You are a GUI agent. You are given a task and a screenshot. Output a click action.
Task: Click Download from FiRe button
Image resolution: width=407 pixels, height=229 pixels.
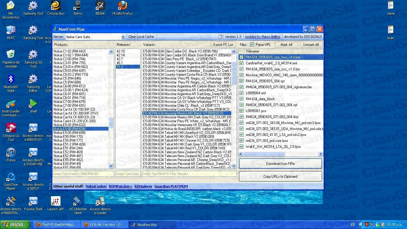(x=280, y=164)
